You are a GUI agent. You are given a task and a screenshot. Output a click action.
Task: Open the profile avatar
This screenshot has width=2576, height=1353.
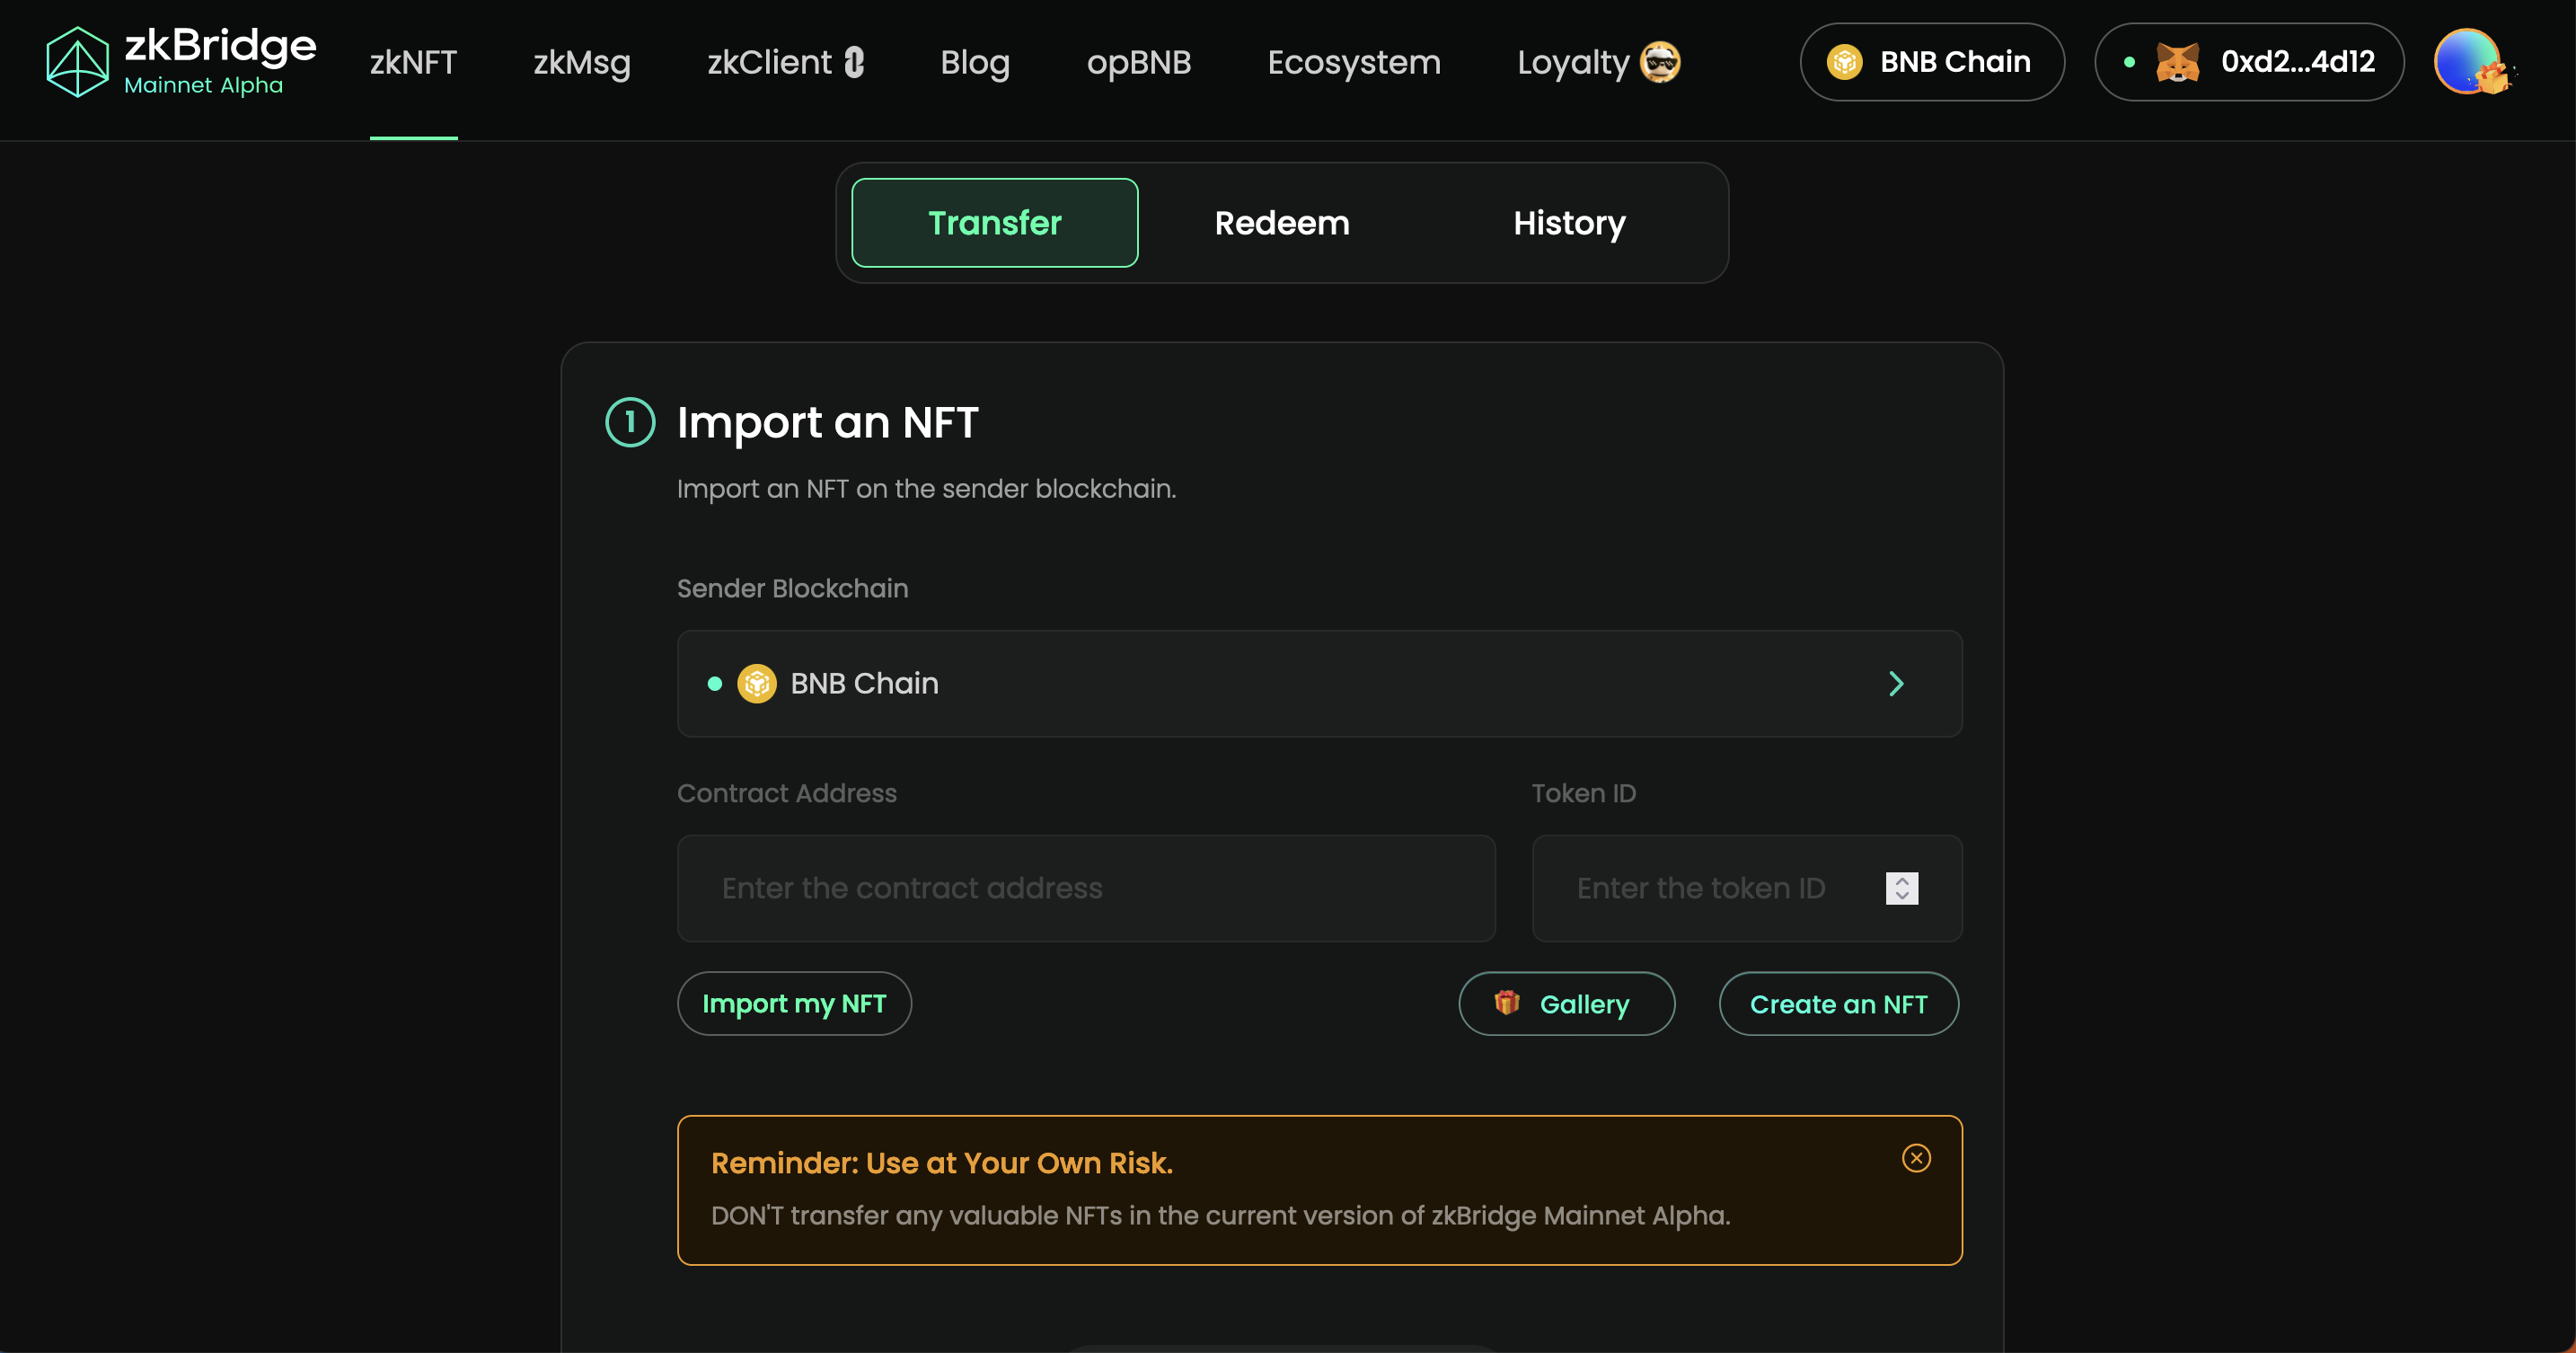tap(2470, 61)
